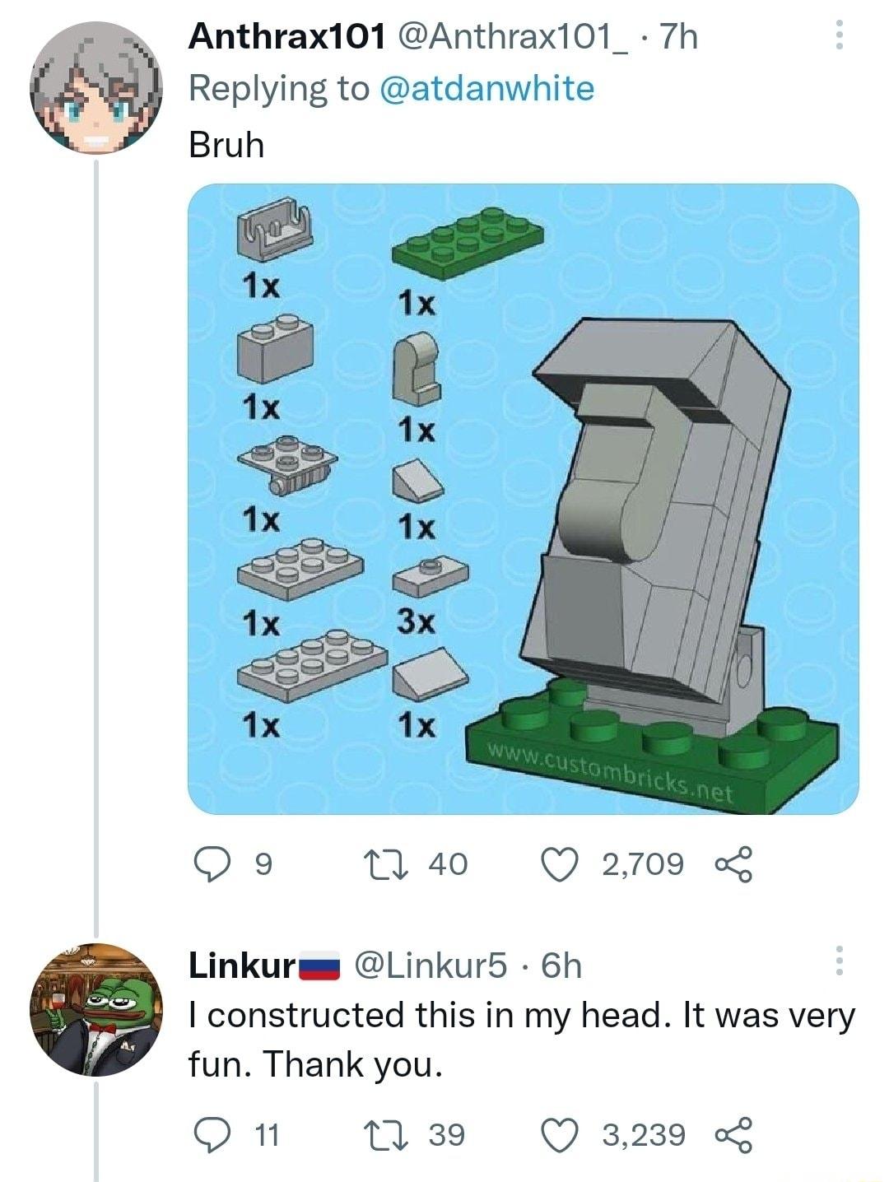Open the @atdanwhite mention link
This screenshot has width=889, height=1182.
[x=487, y=88]
